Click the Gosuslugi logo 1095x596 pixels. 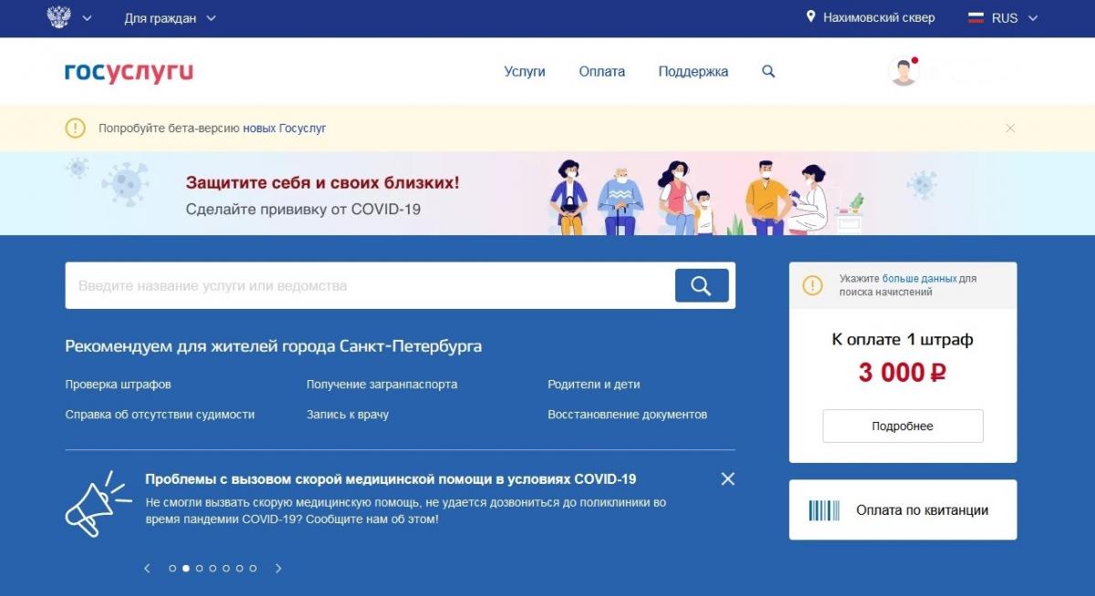pos(129,72)
